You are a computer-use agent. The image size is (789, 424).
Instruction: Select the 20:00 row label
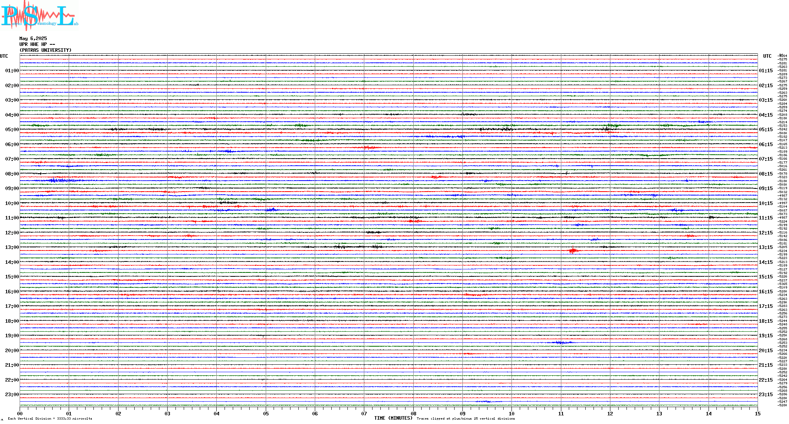pyautogui.click(x=12, y=351)
